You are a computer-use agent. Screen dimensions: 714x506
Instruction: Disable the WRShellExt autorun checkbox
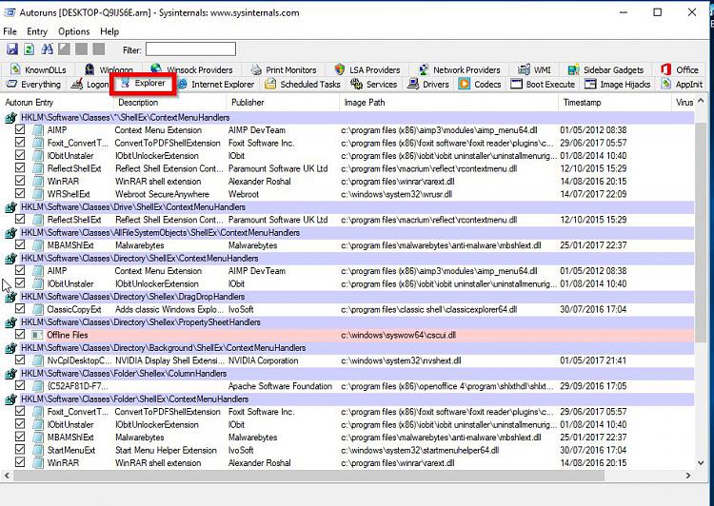click(x=20, y=195)
